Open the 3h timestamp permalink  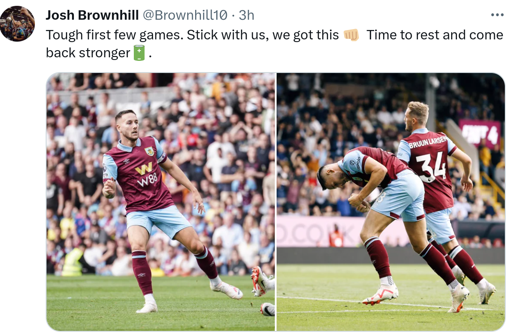pos(246,15)
